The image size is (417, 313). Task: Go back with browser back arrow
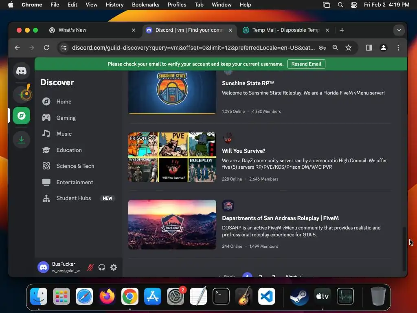[x=17, y=48]
